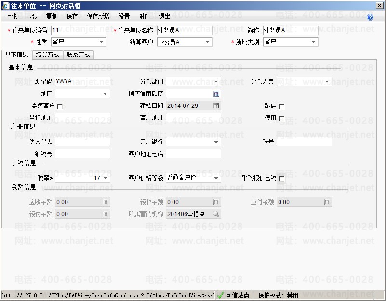Open calculator icon for 销售信用额度

pos(216,94)
